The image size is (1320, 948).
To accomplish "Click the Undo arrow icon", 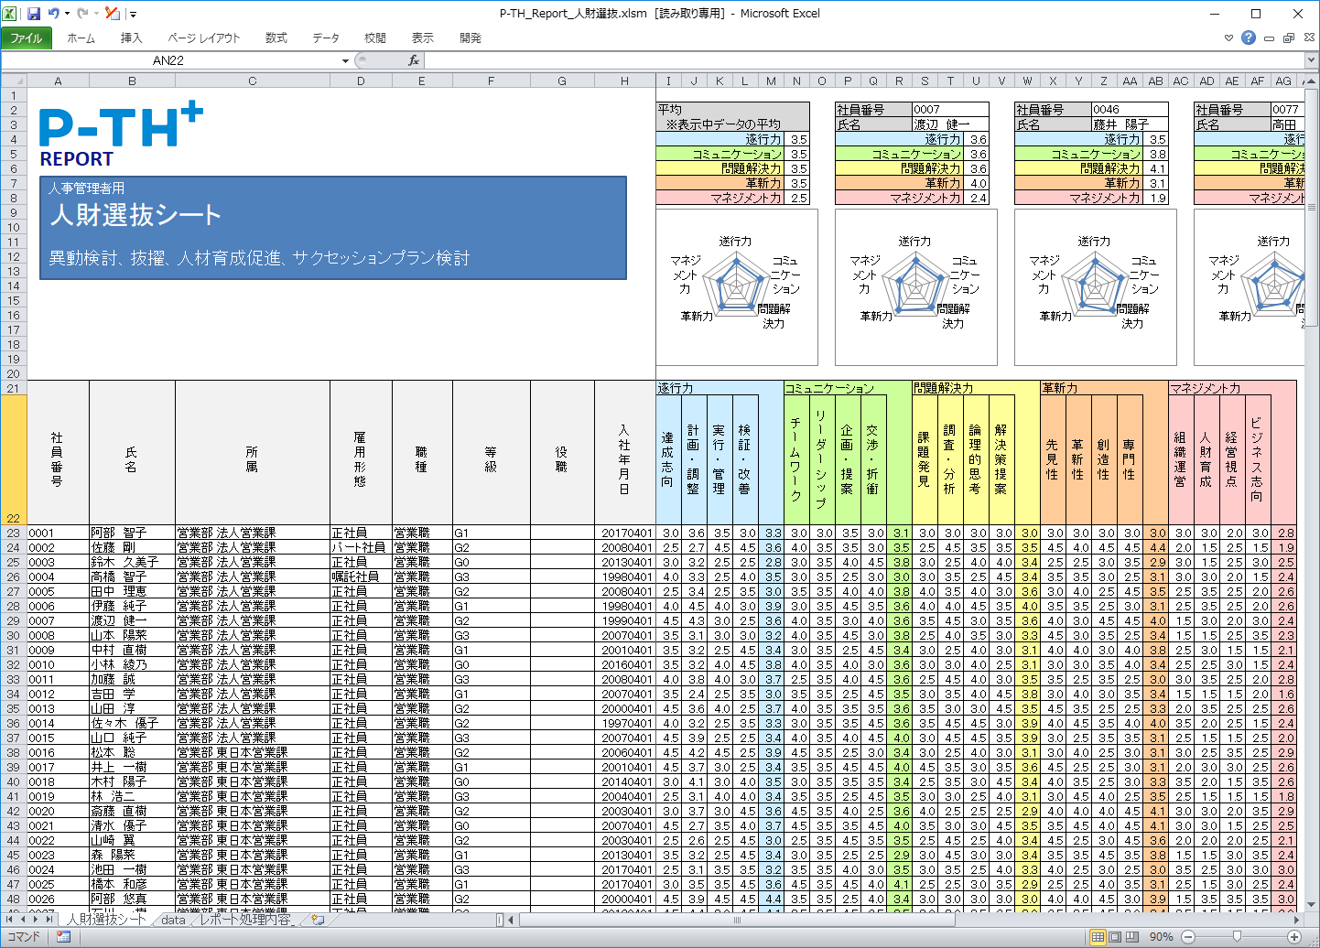I will 53,14.
